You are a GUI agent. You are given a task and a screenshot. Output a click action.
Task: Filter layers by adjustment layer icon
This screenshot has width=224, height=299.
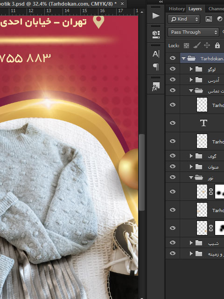(x=220, y=19)
